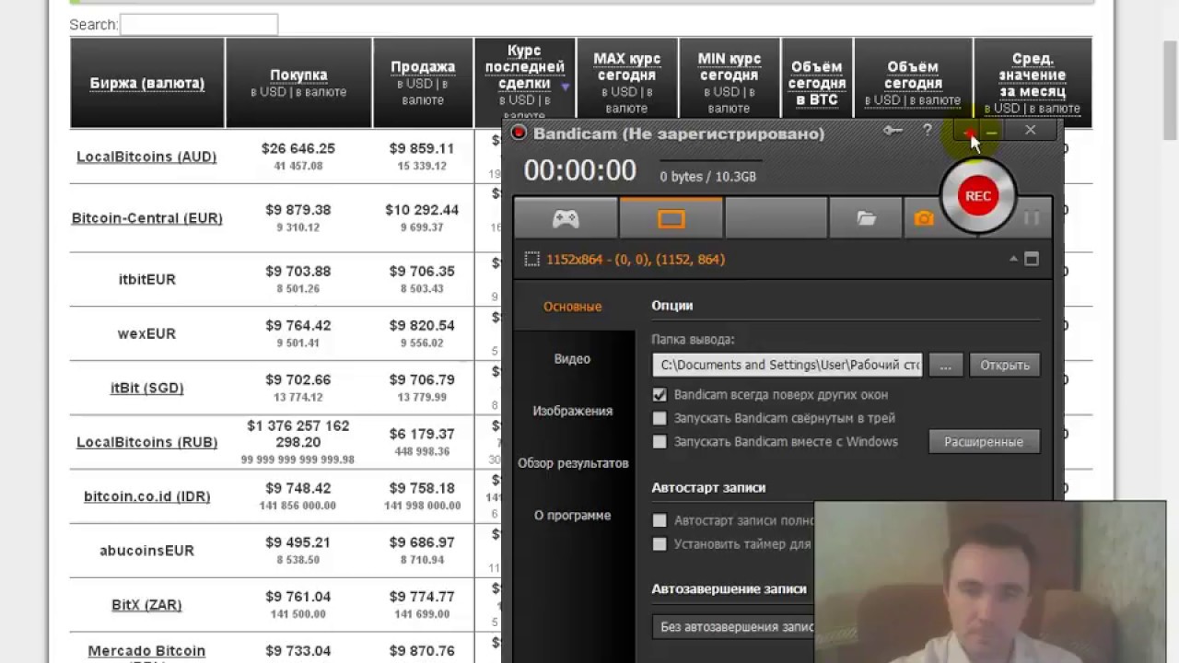
Task: Open the Mercado Bitcoin link
Action: 147,651
